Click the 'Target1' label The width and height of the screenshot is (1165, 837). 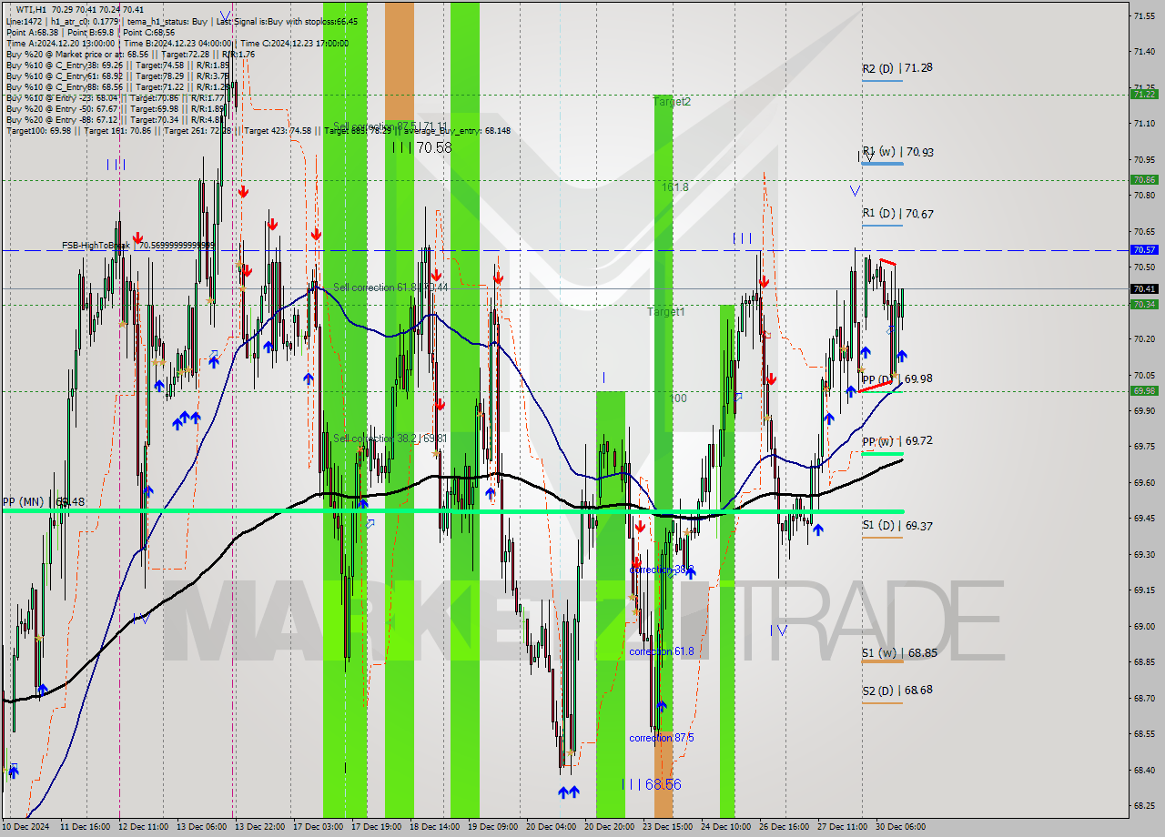click(665, 312)
